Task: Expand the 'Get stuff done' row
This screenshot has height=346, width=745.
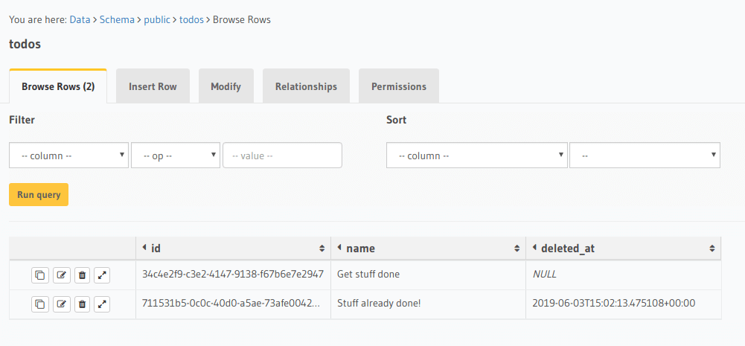Action: 103,275
